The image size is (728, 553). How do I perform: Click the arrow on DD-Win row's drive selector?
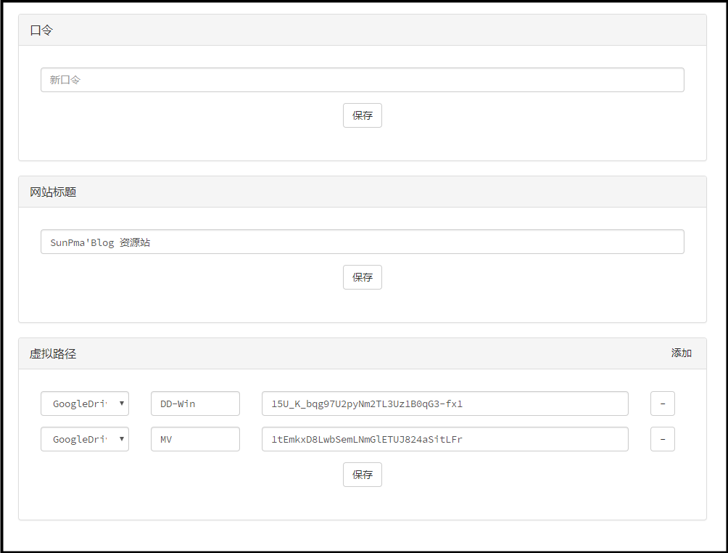point(122,404)
